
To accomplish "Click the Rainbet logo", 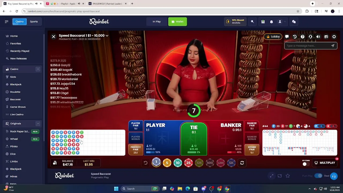I will [x=99, y=21].
